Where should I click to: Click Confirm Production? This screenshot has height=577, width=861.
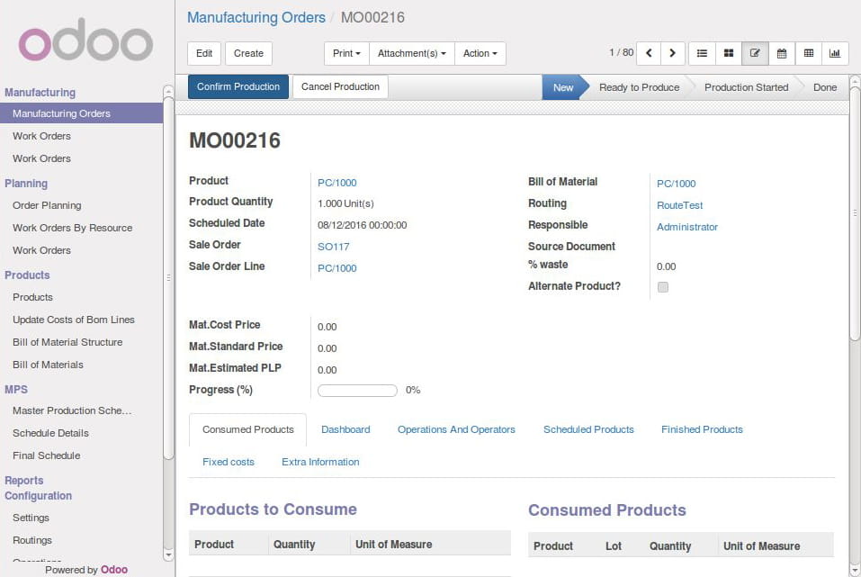coord(238,86)
